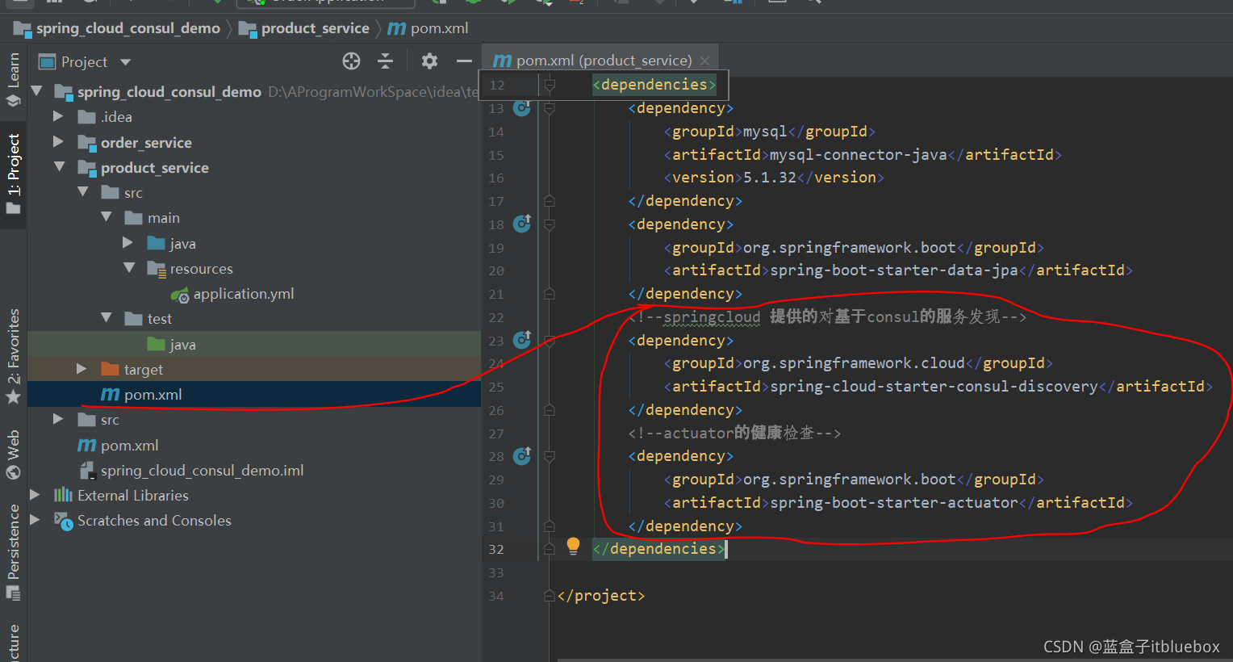Click the Maven icon before root pom.xml
Screen dimensions: 1233x662
[x=86, y=446]
